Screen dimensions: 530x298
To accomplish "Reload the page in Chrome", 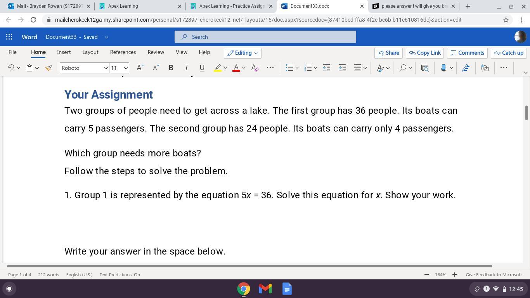I will click(x=33, y=20).
